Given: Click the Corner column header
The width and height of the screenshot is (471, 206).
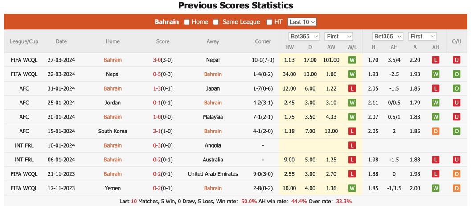Looking at the screenshot, I should tap(263, 41).
